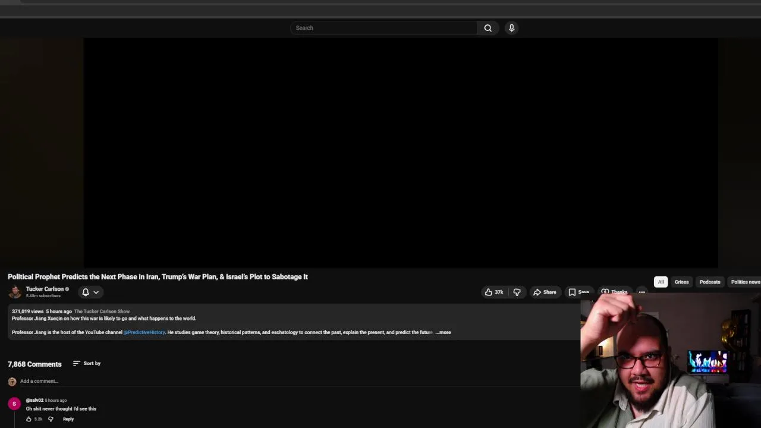
Task: Select the Crises filter chip
Action: 681,282
